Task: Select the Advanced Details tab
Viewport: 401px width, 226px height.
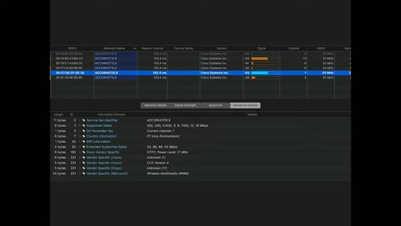Action: pyautogui.click(x=246, y=105)
